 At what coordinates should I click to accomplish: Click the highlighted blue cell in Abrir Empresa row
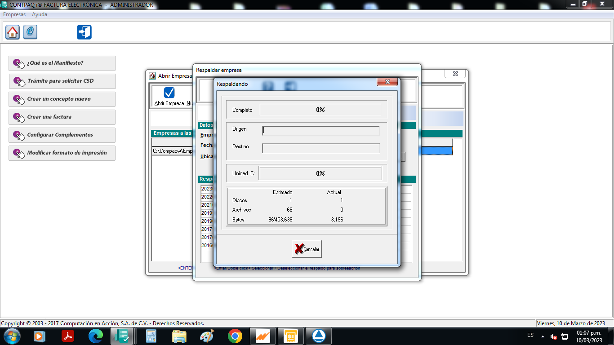(x=436, y=151)
